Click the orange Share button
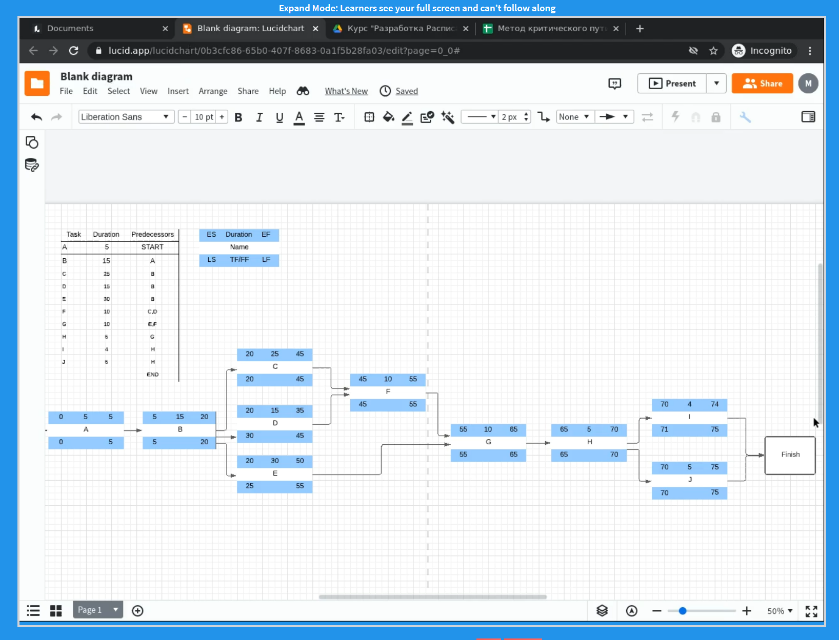The height and width of the screenshot is (640, 839). pos(763,84)
